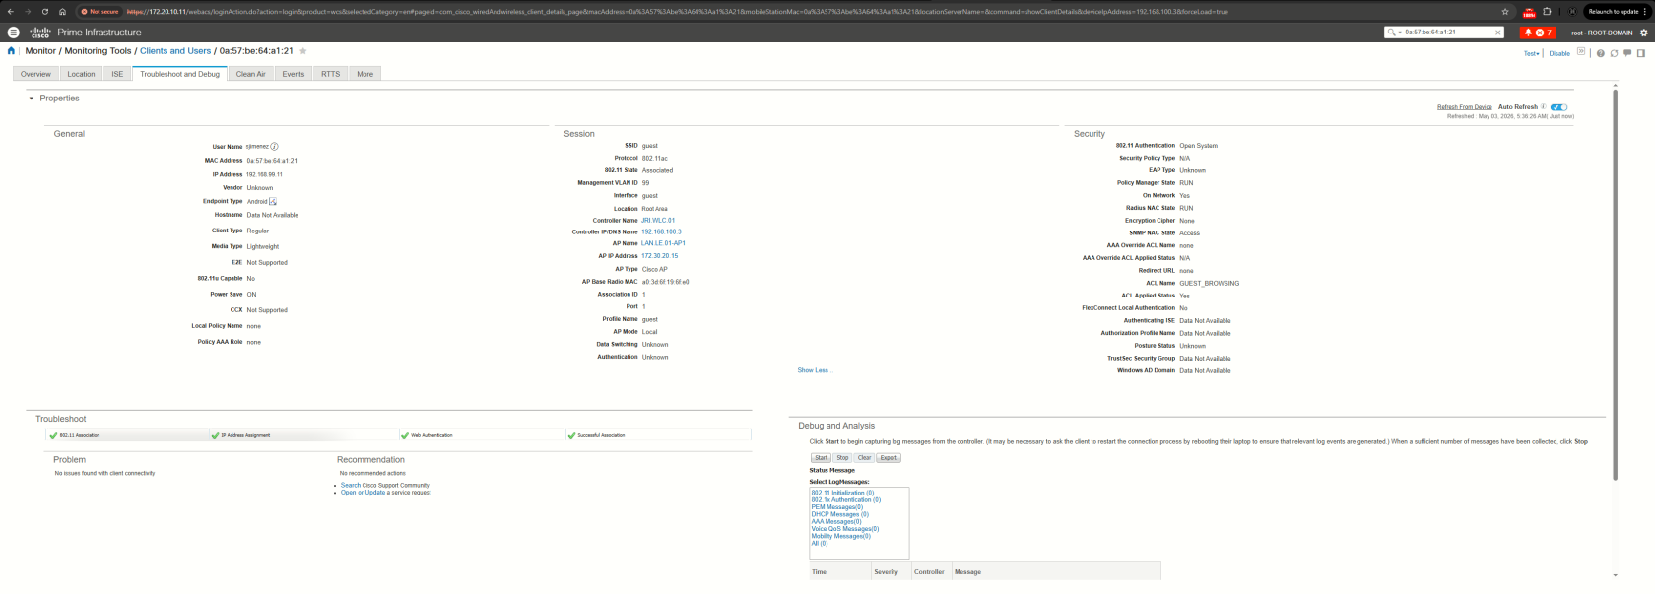Open AP Name LAN.LE.01-AP1 link
Screen dimensions: 1655x594
(663, 243)
